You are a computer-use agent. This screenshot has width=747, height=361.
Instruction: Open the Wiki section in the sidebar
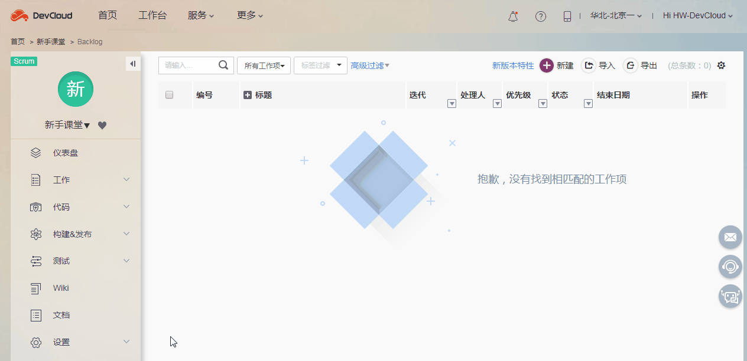point(62,288)
